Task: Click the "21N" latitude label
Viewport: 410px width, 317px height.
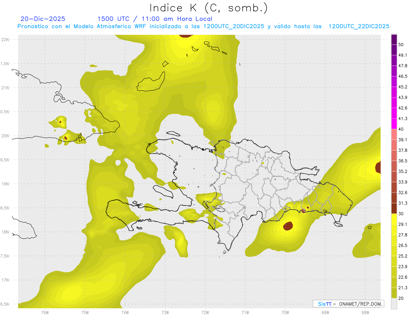Action: pyautogui.click(x=6, y=88)
